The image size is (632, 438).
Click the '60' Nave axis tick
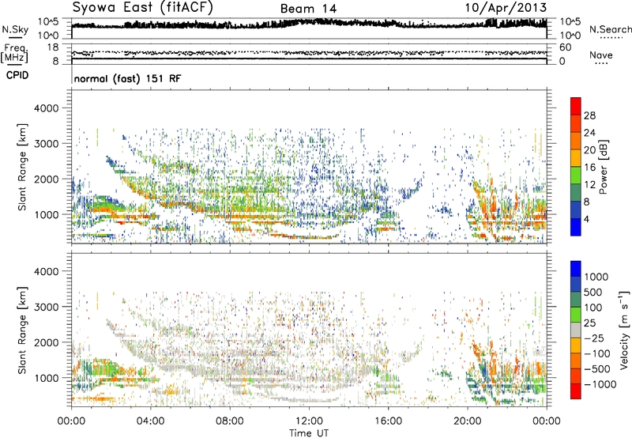(x=565, y=47)
